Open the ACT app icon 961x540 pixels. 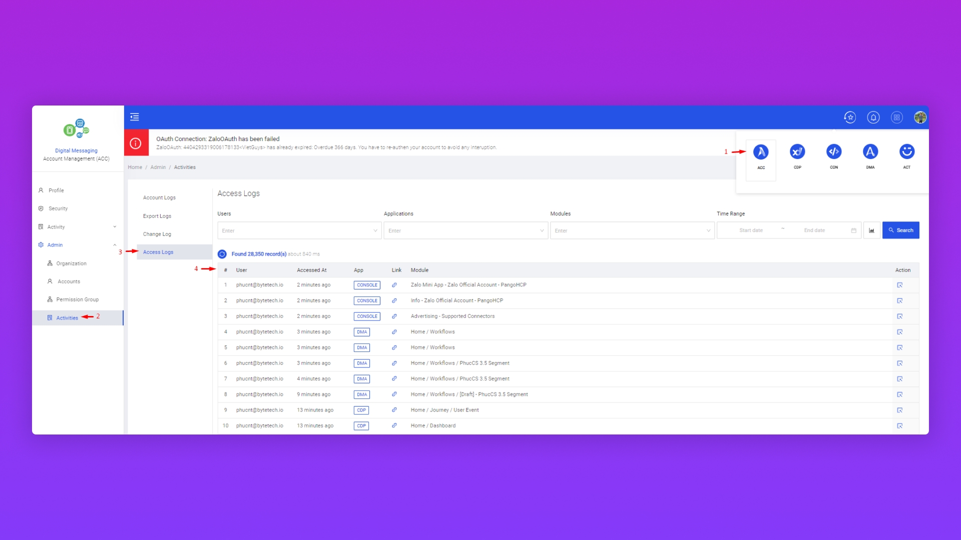(x=907, y=152)
